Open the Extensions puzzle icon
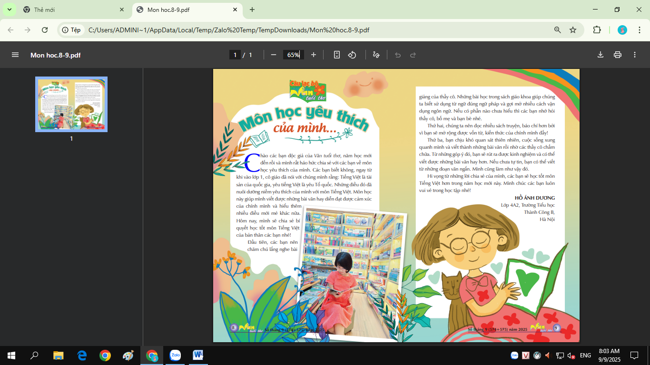Screen dimensions: 650x365 tap(597, 30)
